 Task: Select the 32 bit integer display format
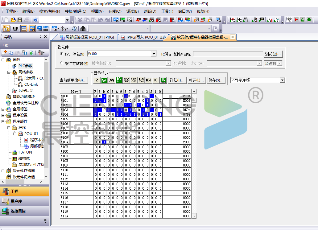[x=126, y=80]
